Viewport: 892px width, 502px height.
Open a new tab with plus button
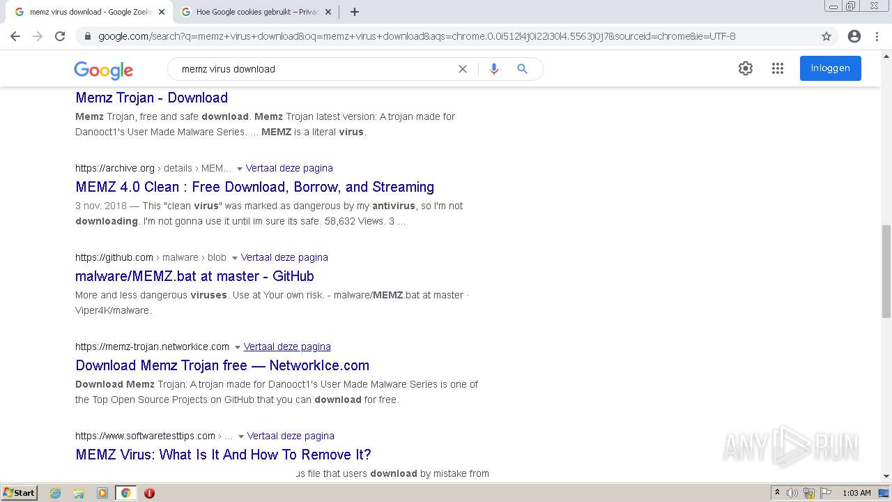355,12
